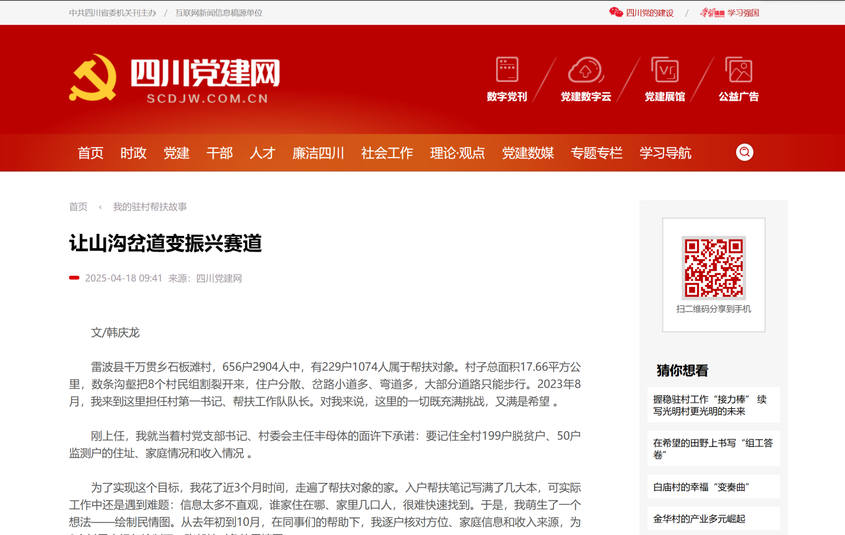The height and width of the screenshot is (535, 845).
Task: Click the QR code share image
Action: tap(713, 267)
